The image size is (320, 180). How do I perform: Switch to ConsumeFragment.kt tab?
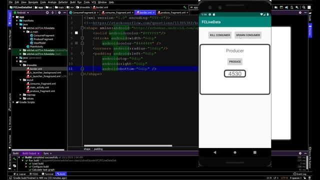pos(84,12)
